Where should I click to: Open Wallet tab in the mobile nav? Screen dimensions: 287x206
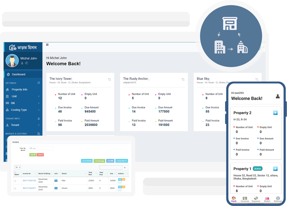pyautogui.click(x=267, y=199)
